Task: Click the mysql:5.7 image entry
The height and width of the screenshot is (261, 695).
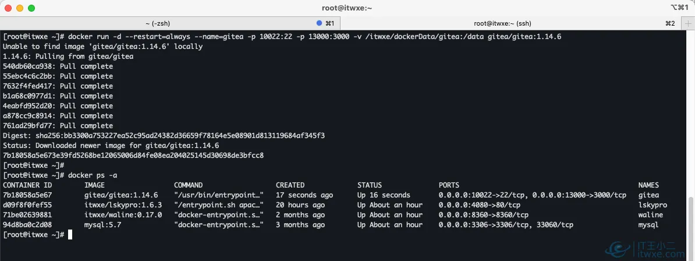Action: 105,224
